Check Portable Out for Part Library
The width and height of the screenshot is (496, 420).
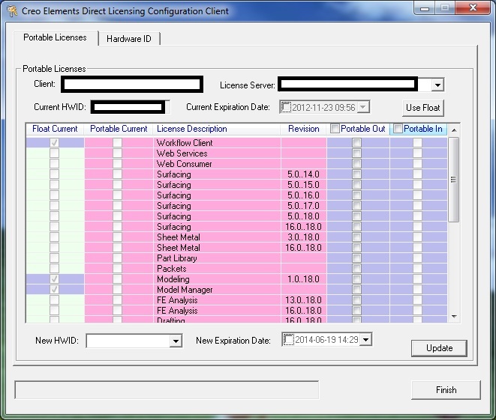tap(356, 258)
